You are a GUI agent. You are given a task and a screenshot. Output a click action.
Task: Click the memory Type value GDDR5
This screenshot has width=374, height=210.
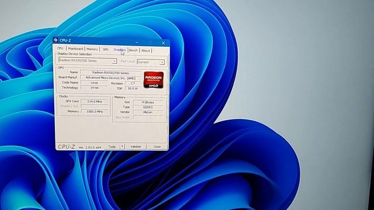click(148, 107)
